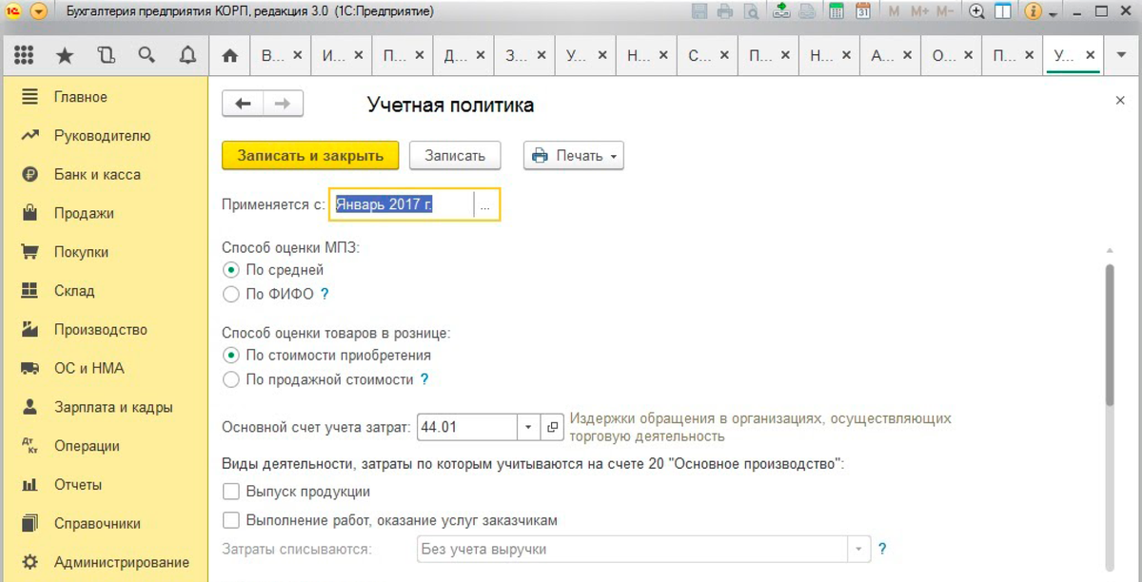
Task: Click the search magnifier in the tools panel
Action: click(147, 56)
